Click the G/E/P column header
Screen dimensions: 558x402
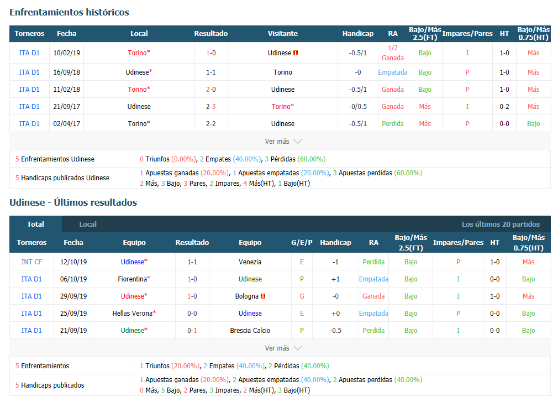coord(302,243)
